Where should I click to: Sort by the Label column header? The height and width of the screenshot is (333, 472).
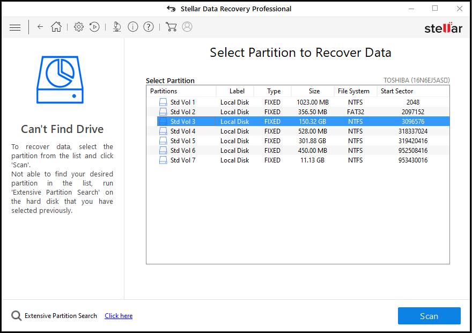235,91
